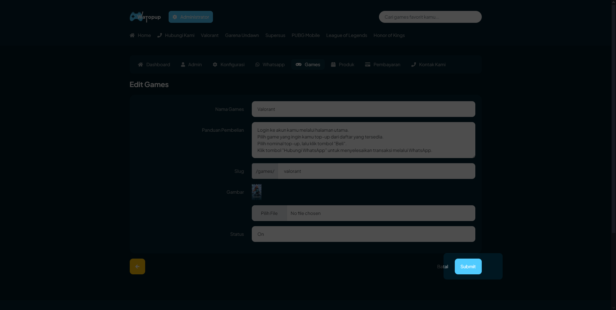616x310 pixels.
Task: Click the /games/ slug prefix label
Action: pos(265,171)
